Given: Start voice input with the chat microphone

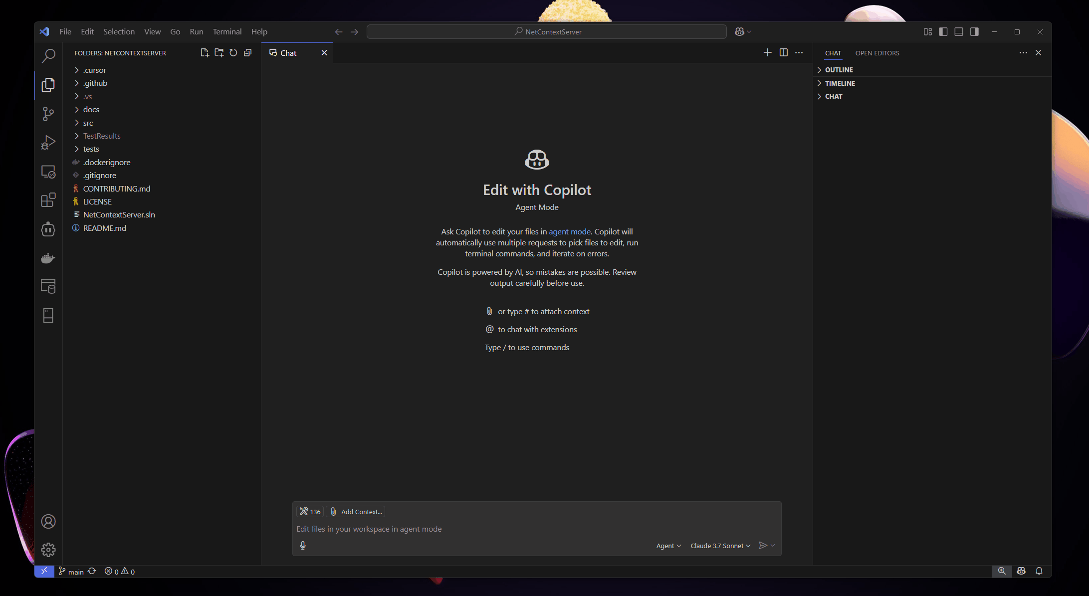Looking at the screenshot, I should click(x=303, y=545).
